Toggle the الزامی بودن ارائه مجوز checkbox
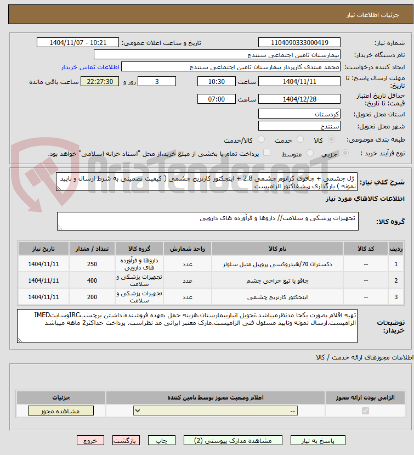Screen dimensions: 414x455 365,411
